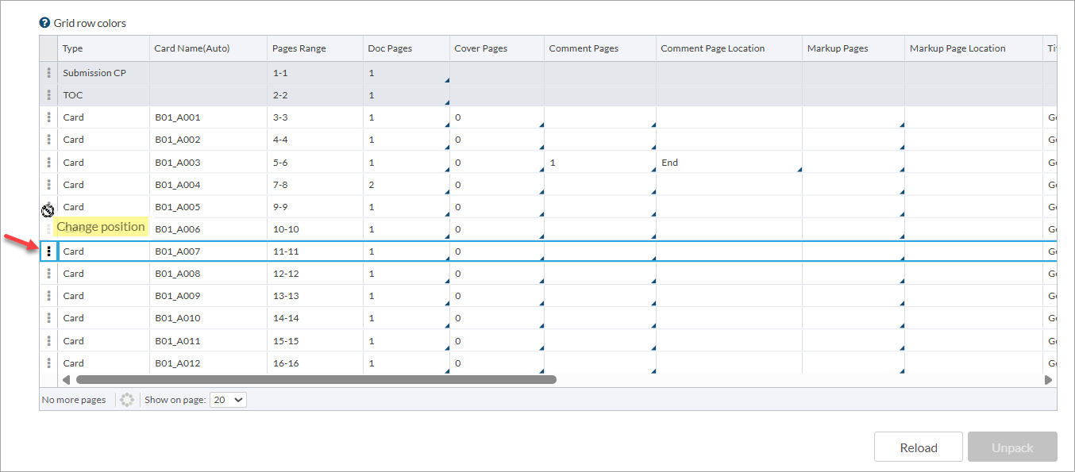This screenshot has height=472, width=1075.
Task: Click the 11-11 pages range cell
Action: [x=315, y=251]
